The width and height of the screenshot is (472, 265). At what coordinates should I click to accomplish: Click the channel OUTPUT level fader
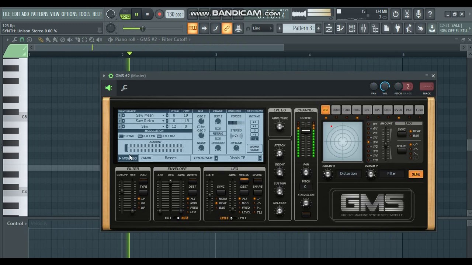pos(306,131)
